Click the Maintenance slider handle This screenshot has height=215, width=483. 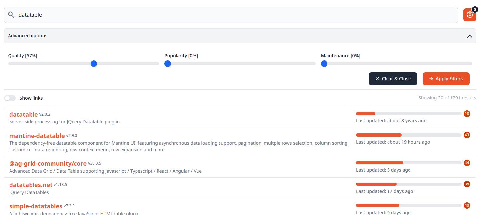[x=324, y=64]
